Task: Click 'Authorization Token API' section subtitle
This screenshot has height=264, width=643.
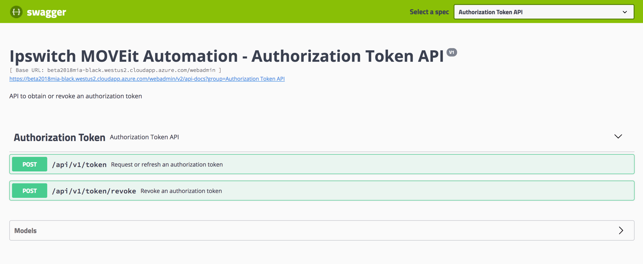Action: pos(144,137)
